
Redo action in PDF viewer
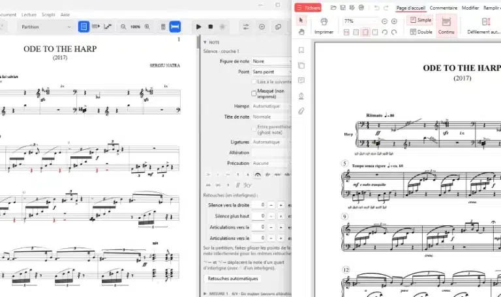coord(386,8)
